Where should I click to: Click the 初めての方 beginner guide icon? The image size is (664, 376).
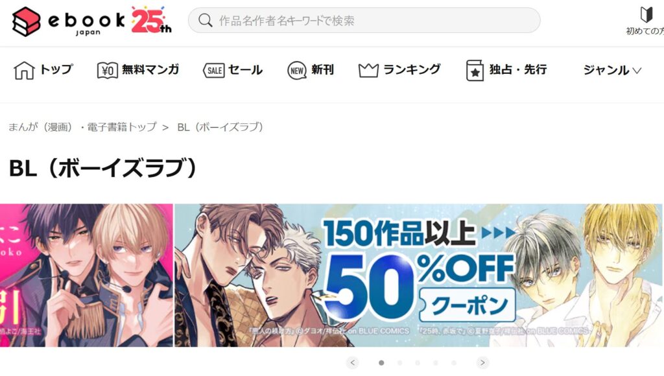point(646,15)
